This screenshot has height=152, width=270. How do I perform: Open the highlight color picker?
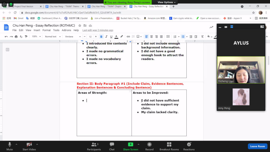122,36
